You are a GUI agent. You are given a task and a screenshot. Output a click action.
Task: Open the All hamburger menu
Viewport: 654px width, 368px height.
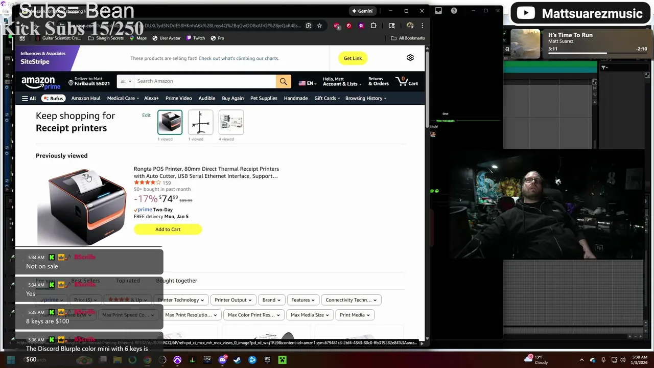[29, 98]
